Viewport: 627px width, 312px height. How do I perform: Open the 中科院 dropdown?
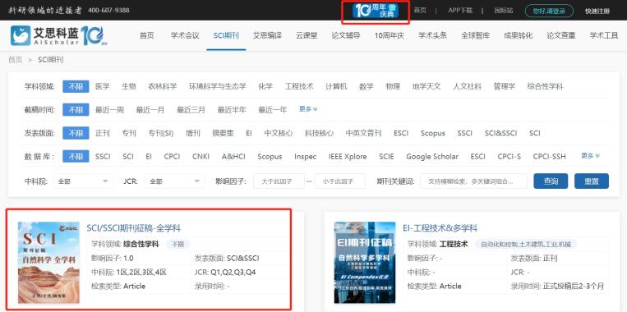83,181
